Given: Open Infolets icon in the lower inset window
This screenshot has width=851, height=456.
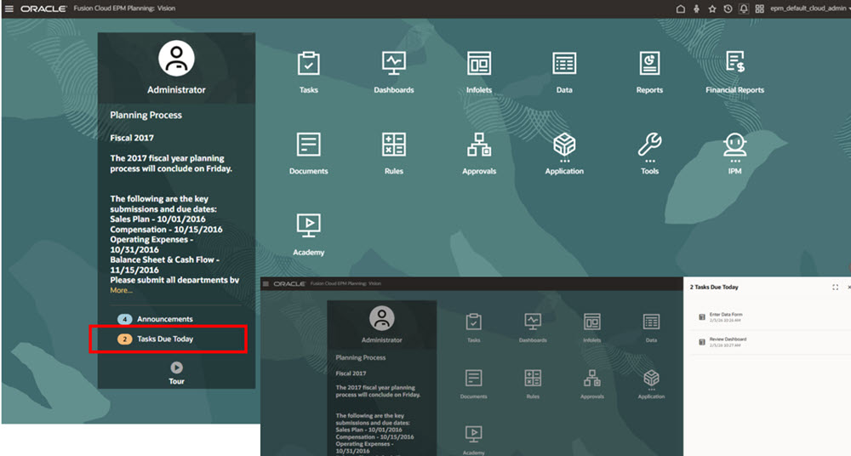Looking at the screenshot, I should tap(591, 322).
